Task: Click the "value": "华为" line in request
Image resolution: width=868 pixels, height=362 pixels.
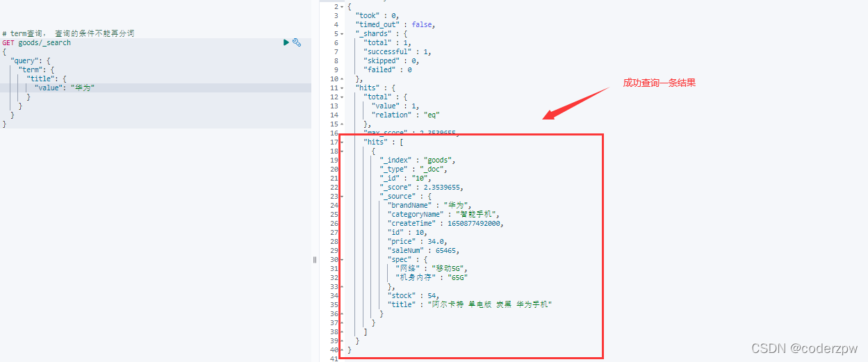Action: pyautogui.click(x=65, y=88)
